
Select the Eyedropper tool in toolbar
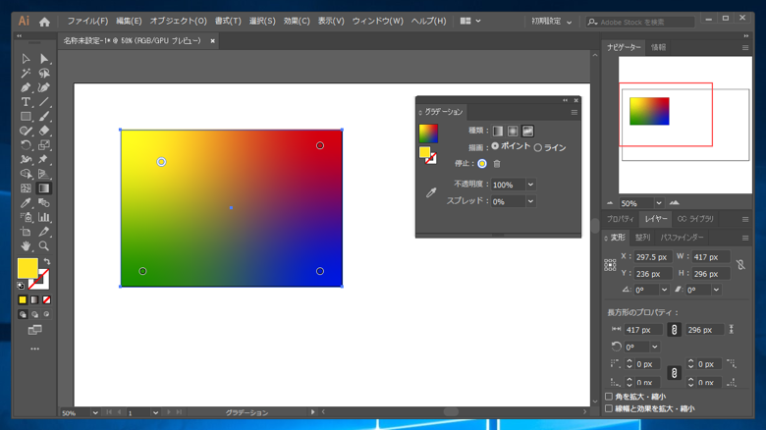26,203
